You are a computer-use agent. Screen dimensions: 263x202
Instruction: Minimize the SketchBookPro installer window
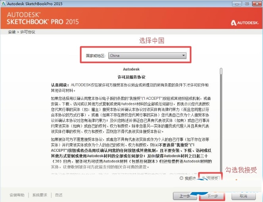coord(237,4)
